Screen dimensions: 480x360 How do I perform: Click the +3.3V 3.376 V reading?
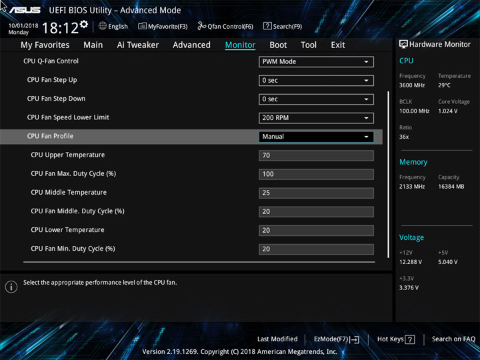tap(409, 287)
